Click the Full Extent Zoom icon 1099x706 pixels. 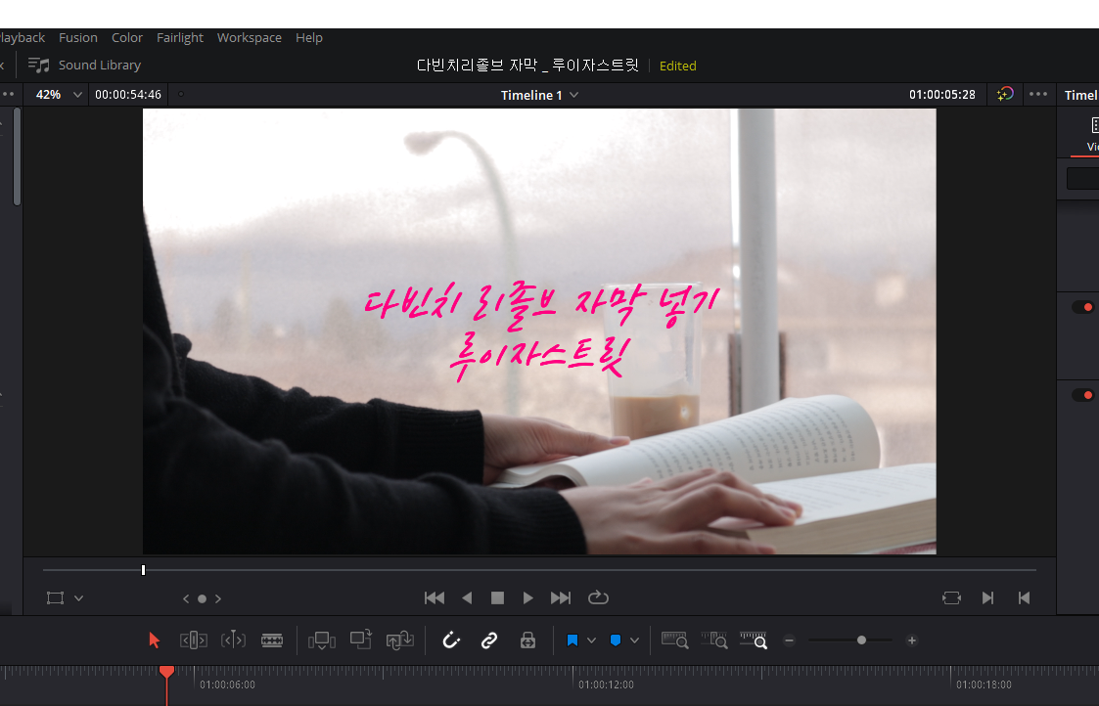[x=675, y=640]
